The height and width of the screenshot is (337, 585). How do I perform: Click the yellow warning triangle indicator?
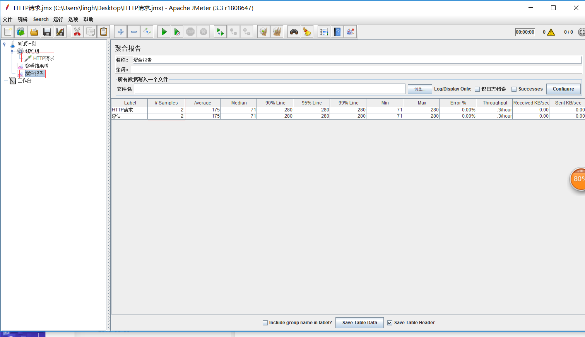point(551,32)
